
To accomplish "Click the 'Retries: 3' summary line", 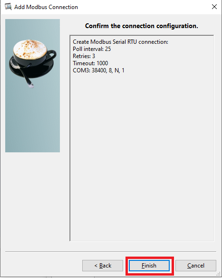I will (x=84, y=56).
